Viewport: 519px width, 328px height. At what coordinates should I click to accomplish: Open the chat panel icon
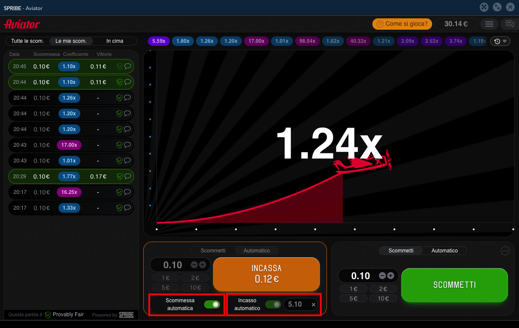[x=509, y=24]
